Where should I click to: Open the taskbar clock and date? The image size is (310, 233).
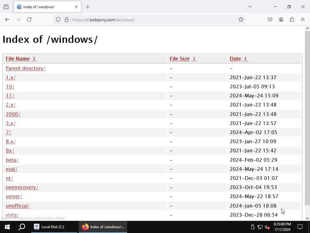point(282,227)
